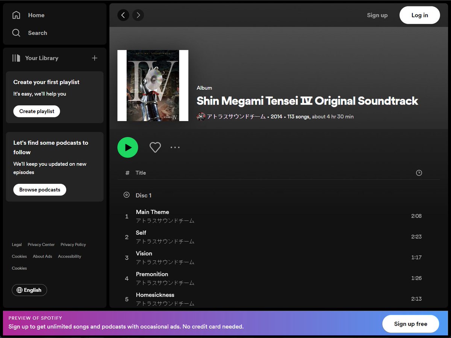Play the album with the green button
451x338 pixels.
128,147
